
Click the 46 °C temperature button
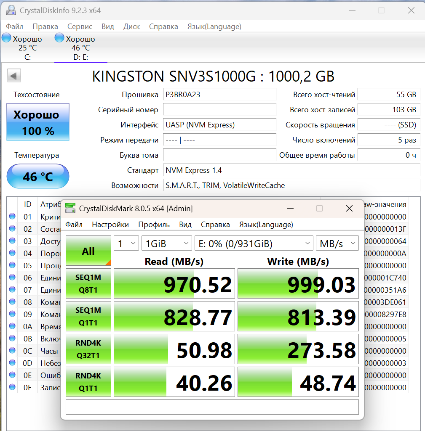click(x=38, y=176)
